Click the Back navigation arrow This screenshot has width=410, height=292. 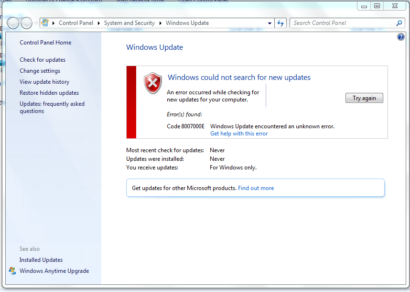coord(13,23)
